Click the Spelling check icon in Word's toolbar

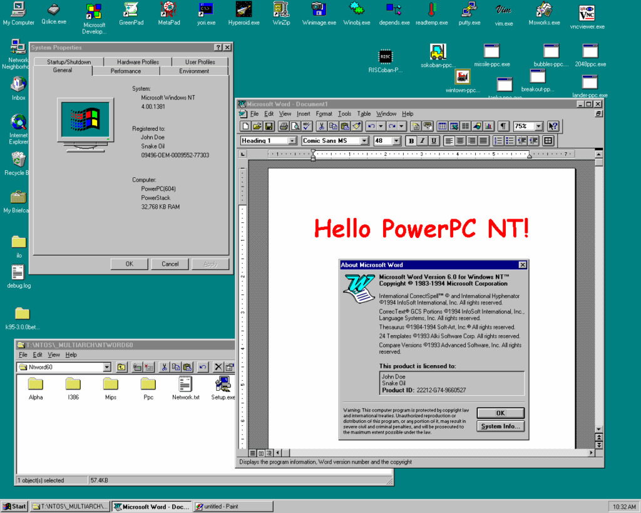[x=305, y=126]
